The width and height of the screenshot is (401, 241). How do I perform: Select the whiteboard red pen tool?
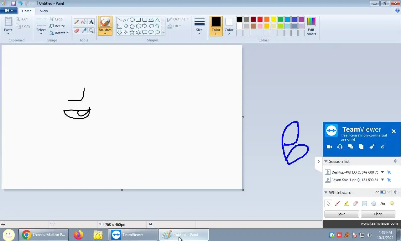pos(337,203)
